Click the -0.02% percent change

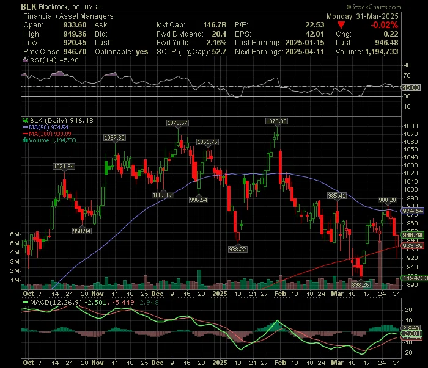(x=385, y=25)
